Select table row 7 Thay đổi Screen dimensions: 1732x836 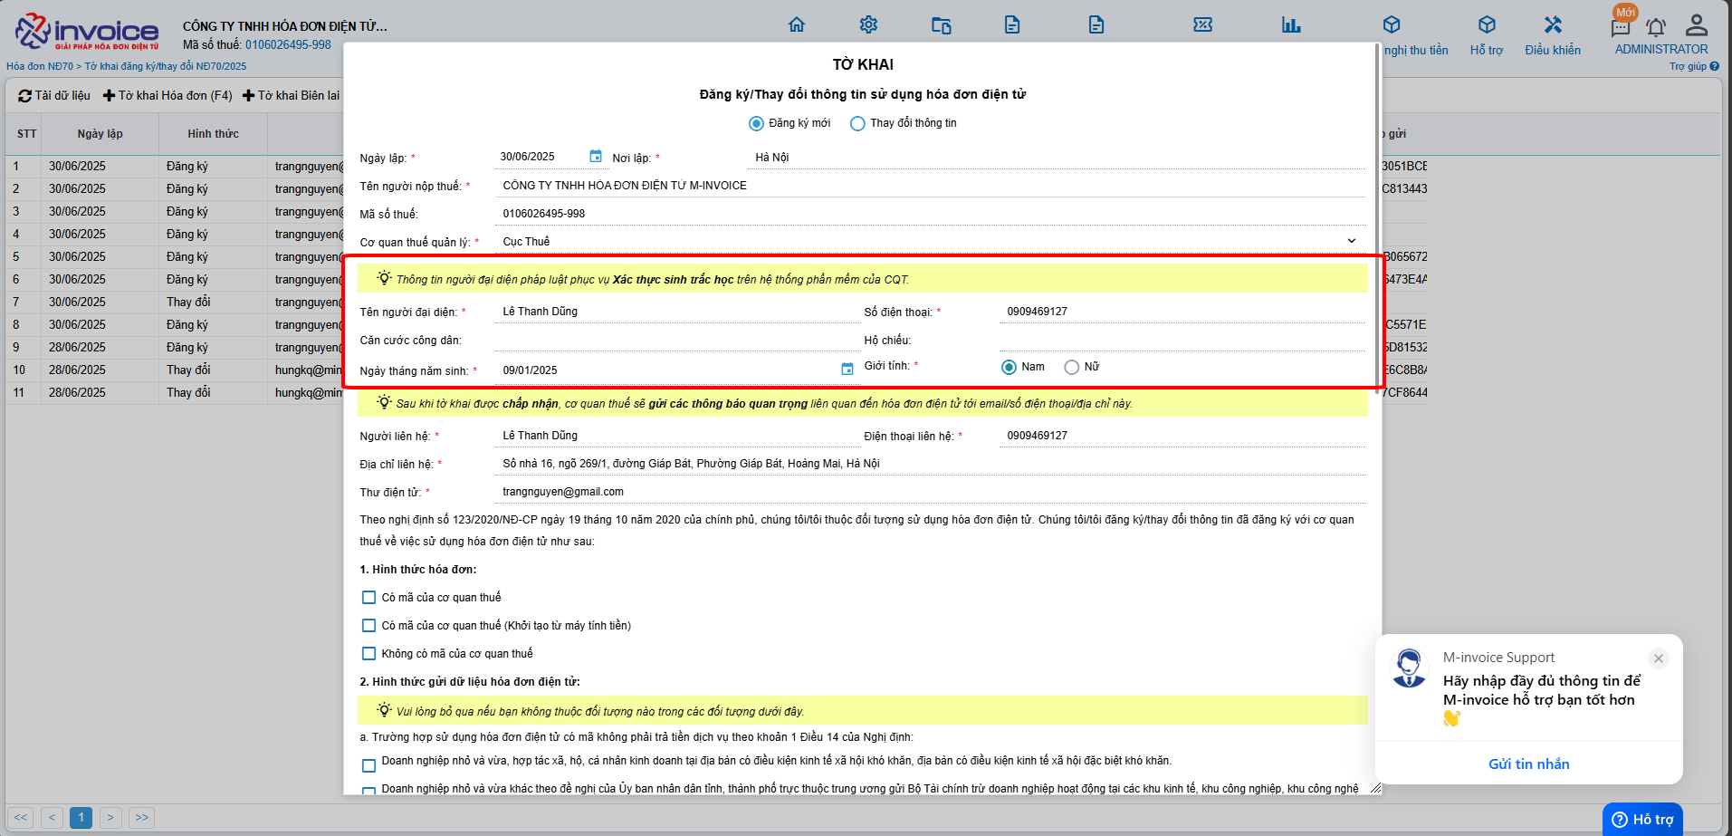(x=174, y=302)
